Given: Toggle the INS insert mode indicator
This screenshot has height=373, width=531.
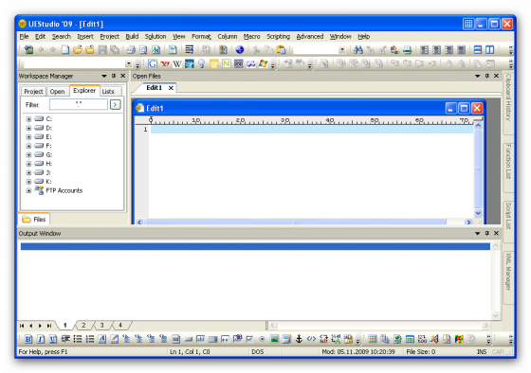Looking at the screenshot, I should tap(482, 351).
